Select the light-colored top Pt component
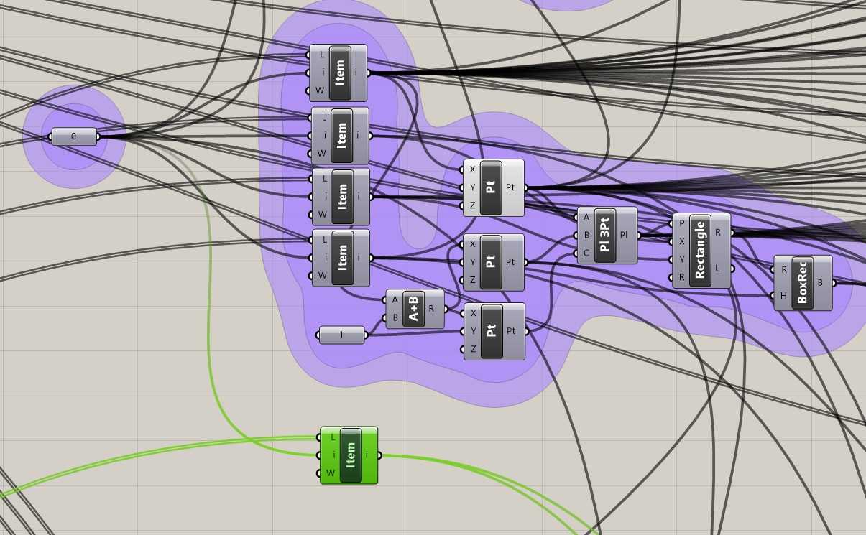 click(494, 187)
